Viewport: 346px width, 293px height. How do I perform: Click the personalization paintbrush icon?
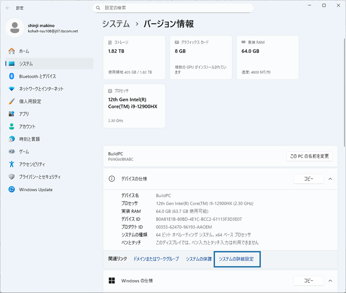pyautogui.click(x=12, y=101)
